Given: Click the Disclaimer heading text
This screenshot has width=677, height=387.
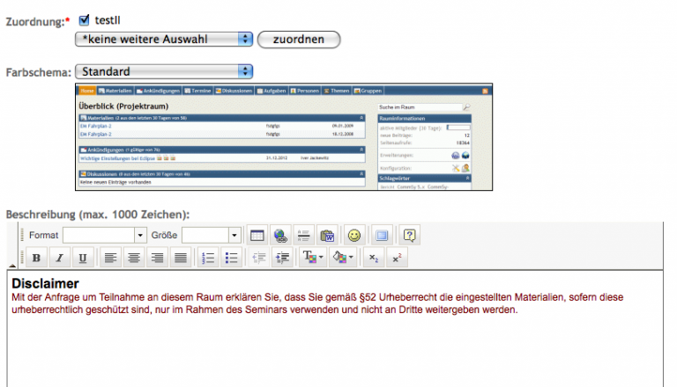Looking at the screenshot, I should pos(45,283).
